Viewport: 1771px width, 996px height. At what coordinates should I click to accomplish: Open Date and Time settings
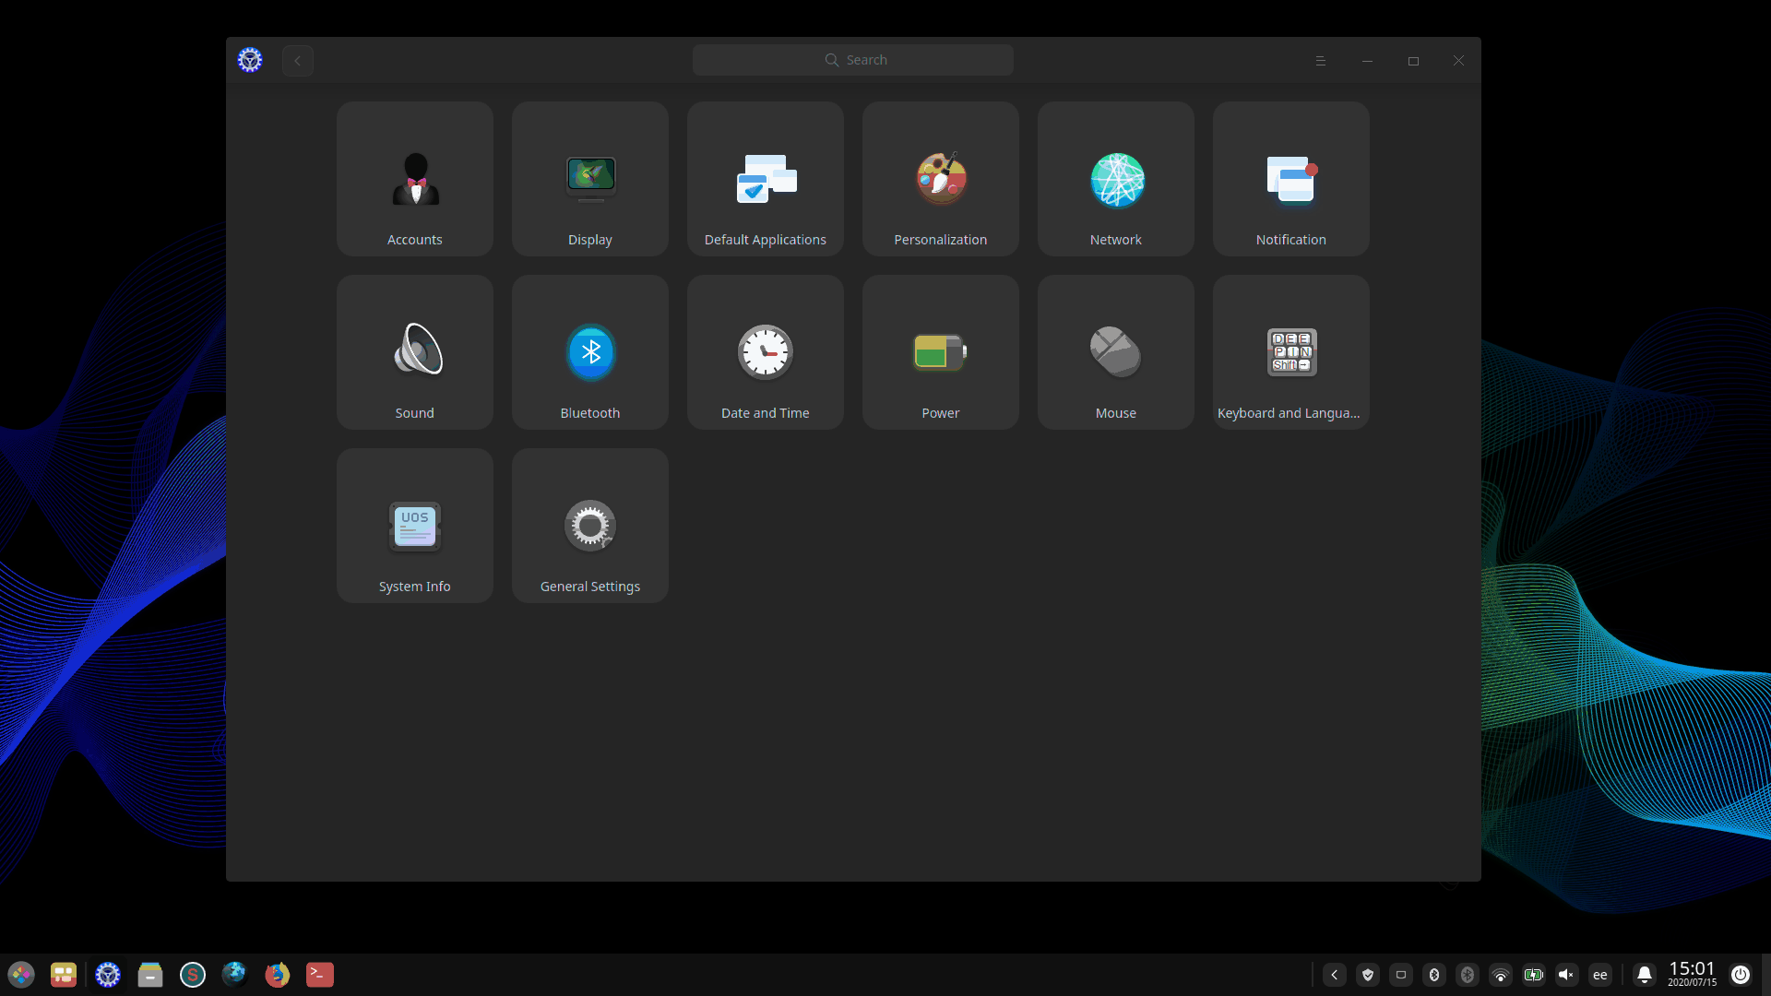[766, 352]
